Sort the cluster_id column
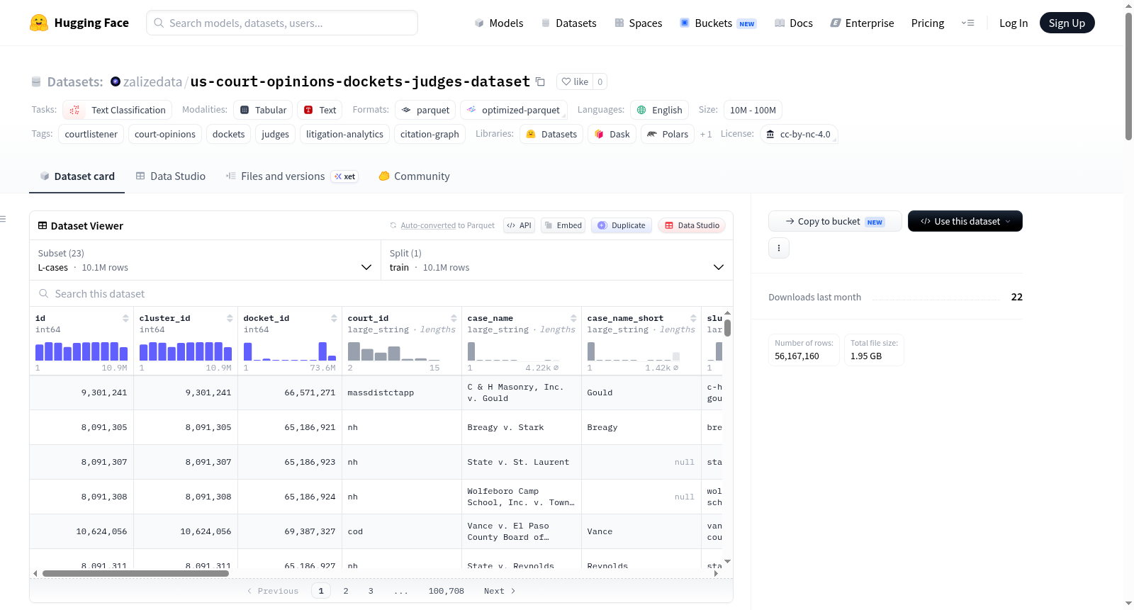Image resolution: width=1134 pixels, height=610 pixels. [x=230, y=318]
